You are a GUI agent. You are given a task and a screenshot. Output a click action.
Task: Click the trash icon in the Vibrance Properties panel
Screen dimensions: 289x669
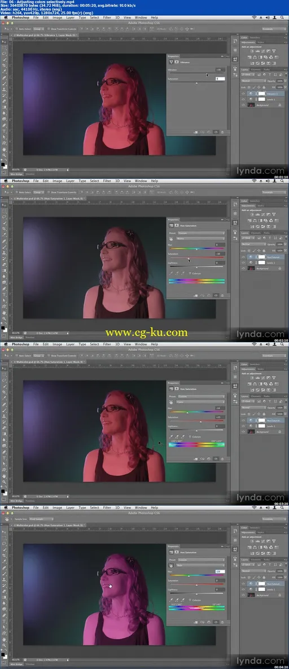click(x=222, y=132)
